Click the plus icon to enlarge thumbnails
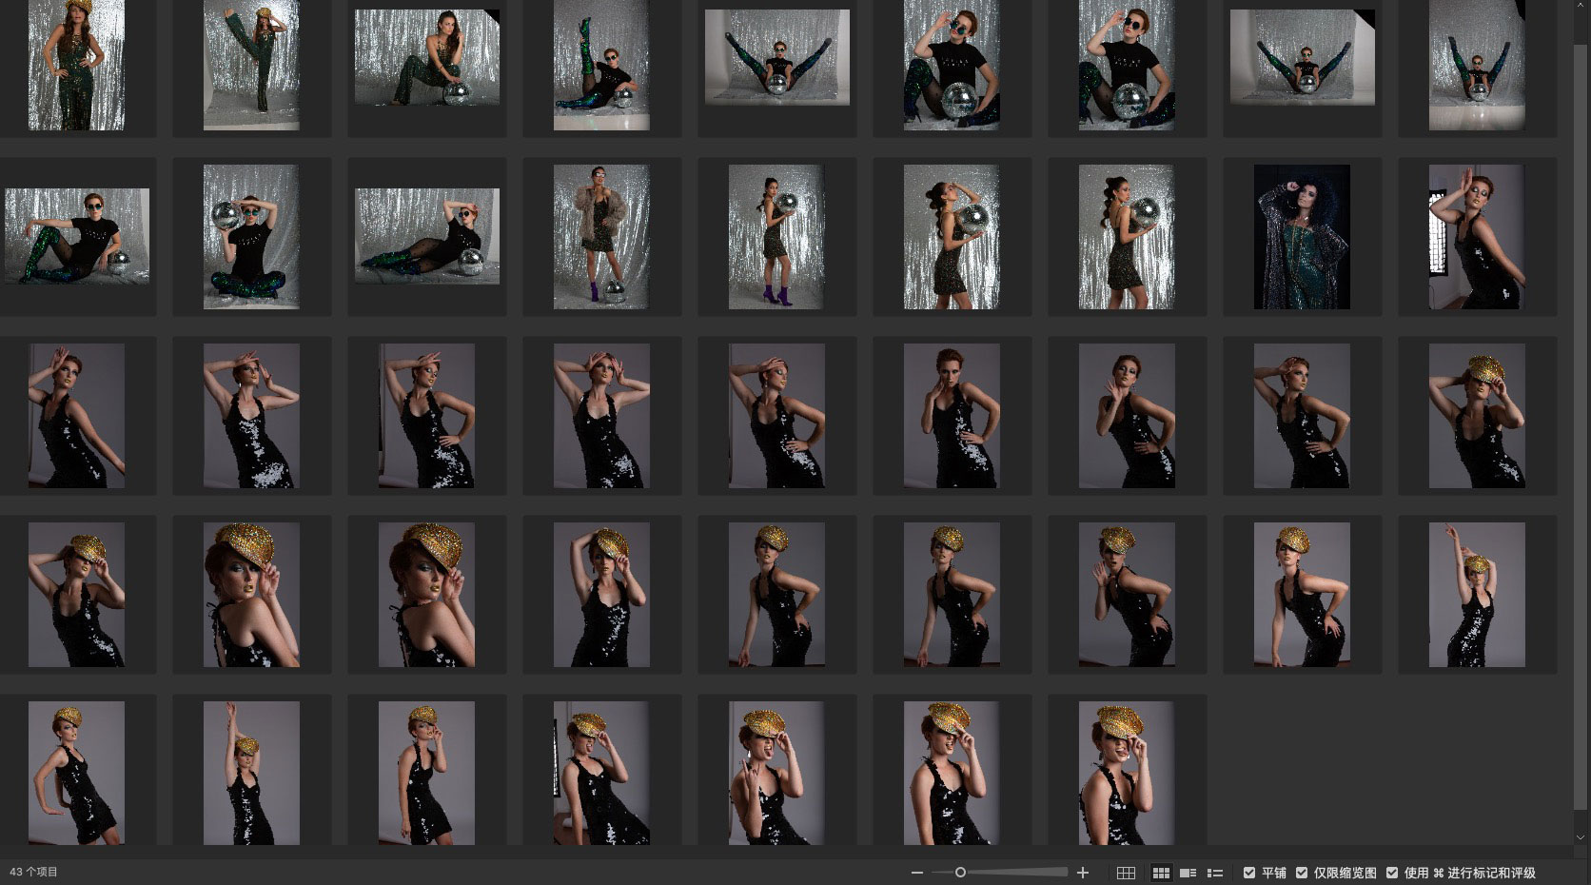 coord(1082,873)
